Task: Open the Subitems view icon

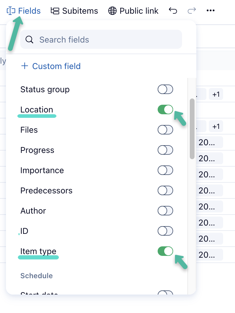Action: [x=55, y=11]
